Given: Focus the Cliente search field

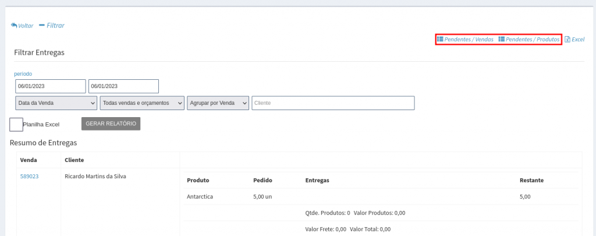Looking at the screenshot, I should click(333, 103).
